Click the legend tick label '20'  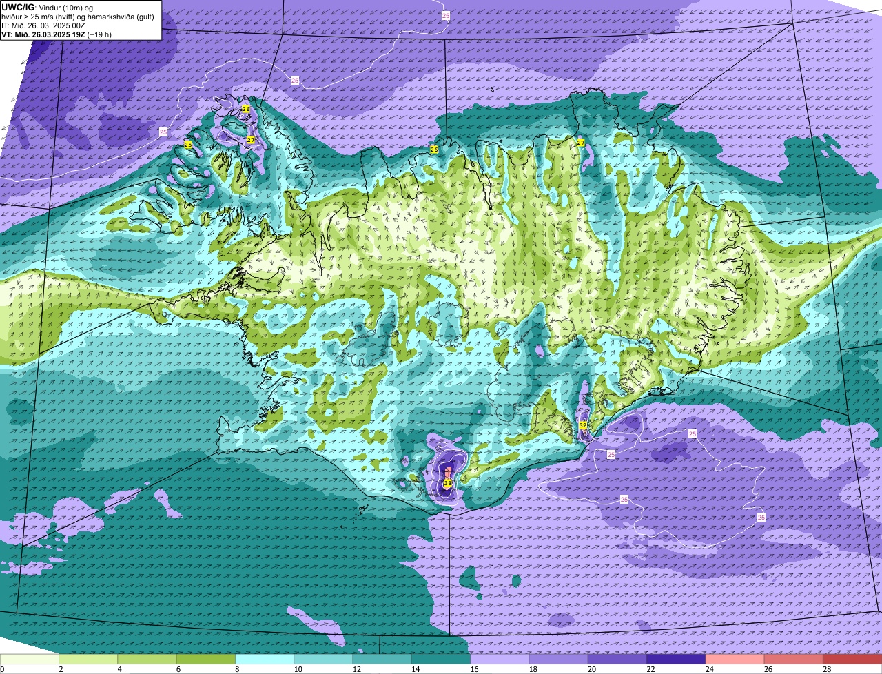[592, 669]
